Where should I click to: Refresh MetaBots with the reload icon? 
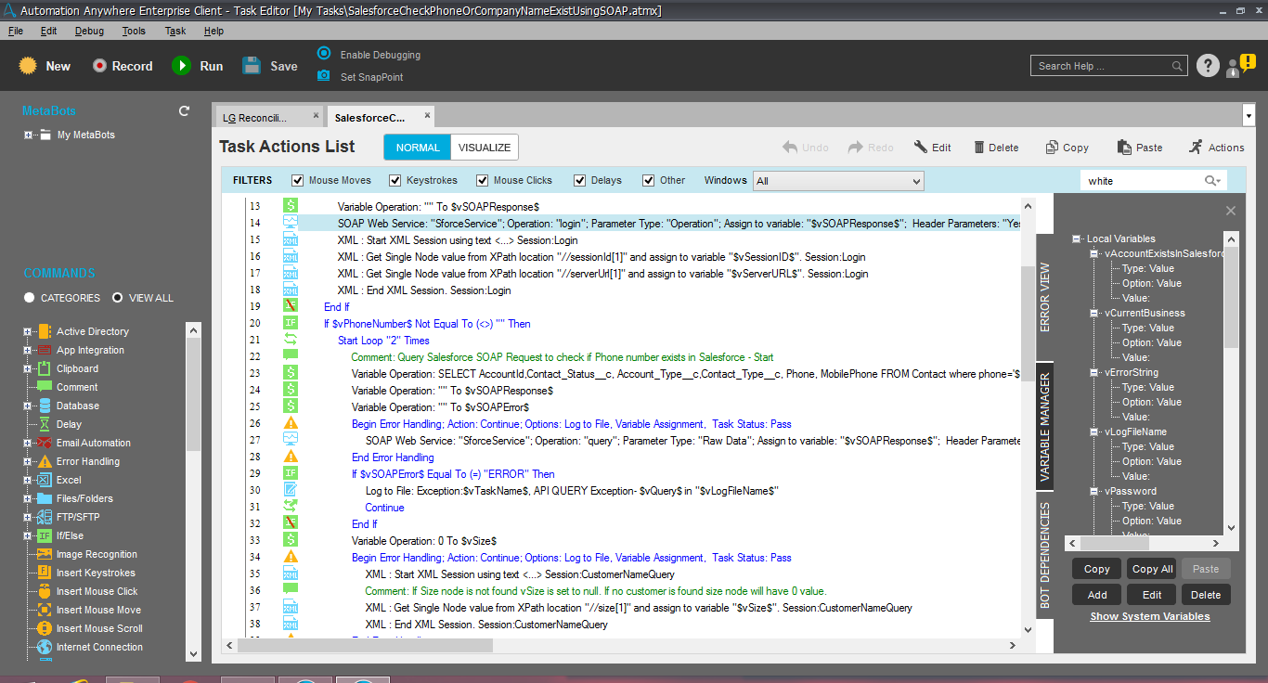pyautogui.click(x=184, y=111)
